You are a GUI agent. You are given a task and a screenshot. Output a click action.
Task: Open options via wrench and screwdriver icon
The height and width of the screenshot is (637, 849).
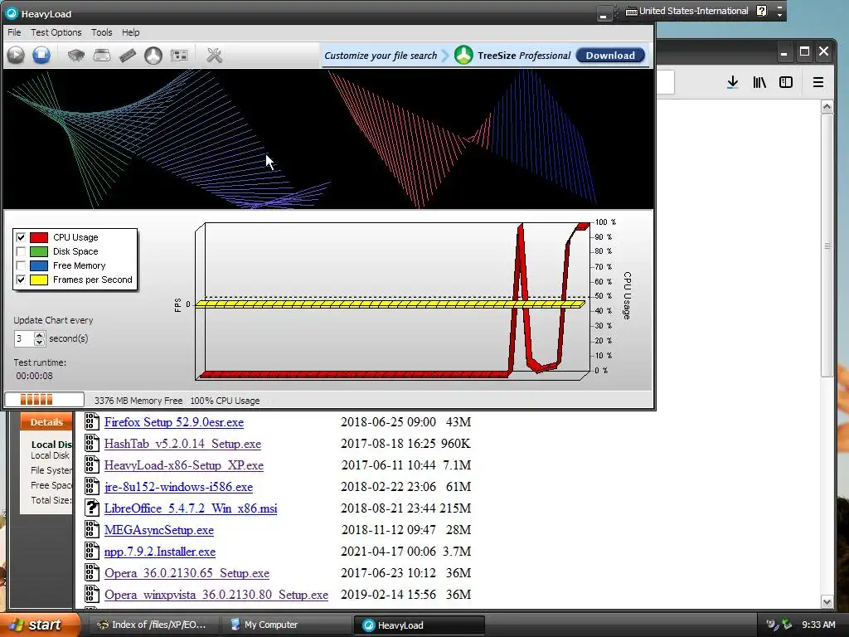point(215,55)
